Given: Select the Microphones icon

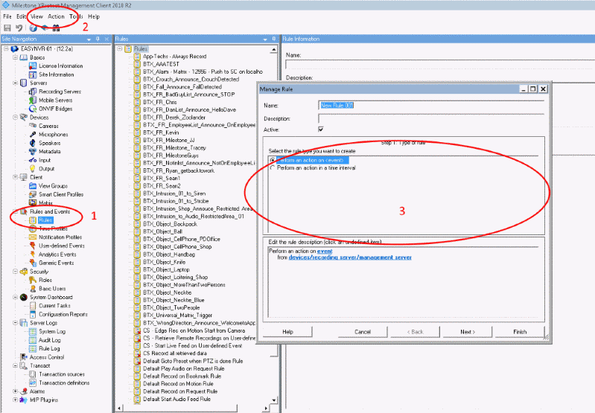Looking at the screenshot, I should click(x=33, y=135).
